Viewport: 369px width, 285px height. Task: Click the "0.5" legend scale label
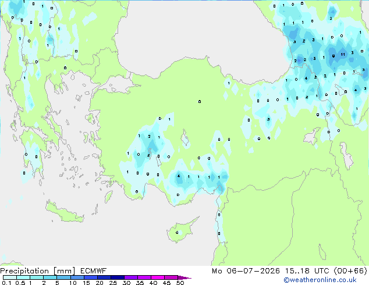click(20, 283)
